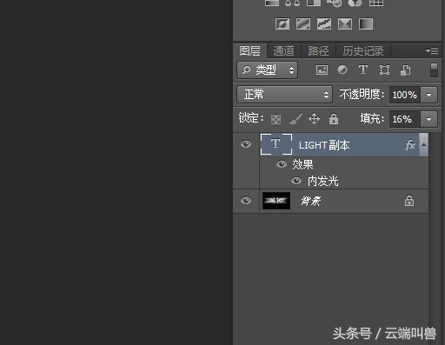Viewport: 445px width, 345px height.
Task: Hide the LIGHT 副本 layer
Action: coord(246,144)
